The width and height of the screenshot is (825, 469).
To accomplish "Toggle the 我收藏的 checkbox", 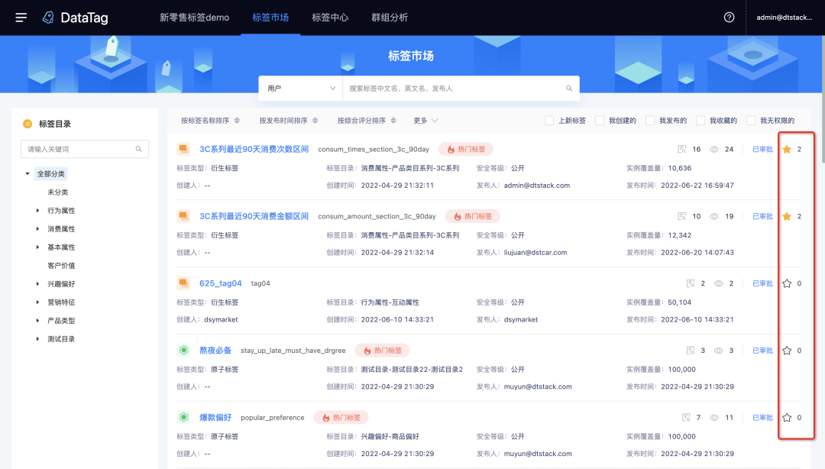I will pos(700,121).
